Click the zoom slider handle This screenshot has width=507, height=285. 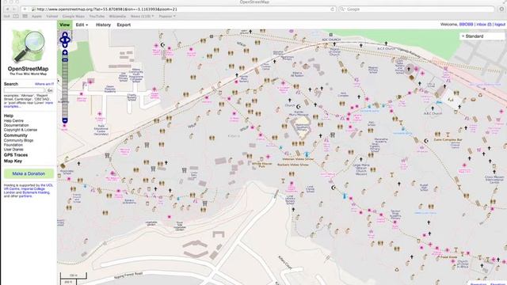65,60
